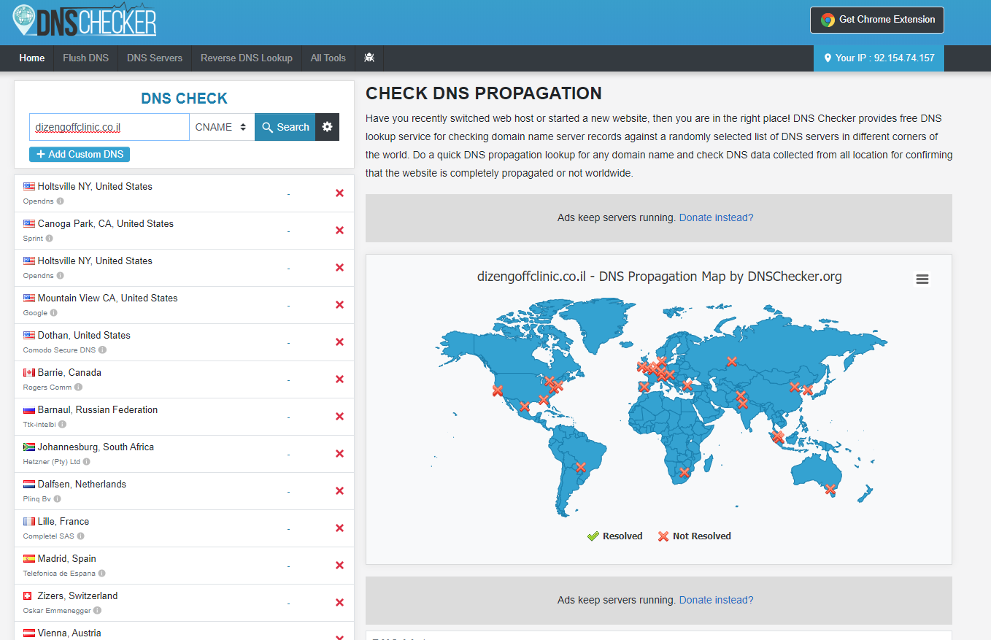Click red X status for Madrid, Spain row
This screenshot has height=640, width=991.
[x=339, y=566]
